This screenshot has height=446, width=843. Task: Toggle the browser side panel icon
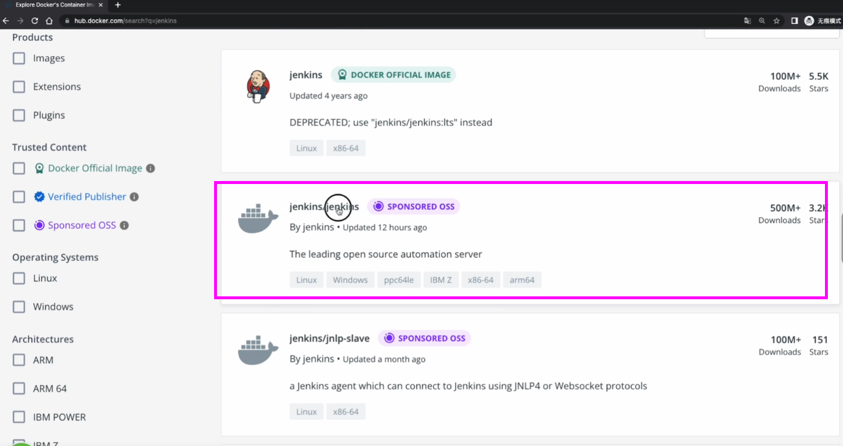(794, 21)
